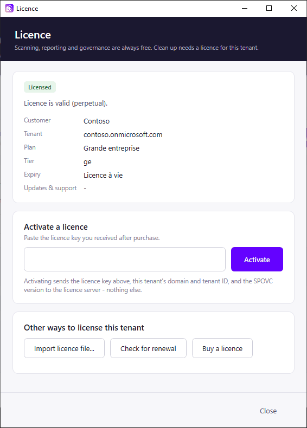
Task: Click the app icon in title bar
Action: [9, 9]
